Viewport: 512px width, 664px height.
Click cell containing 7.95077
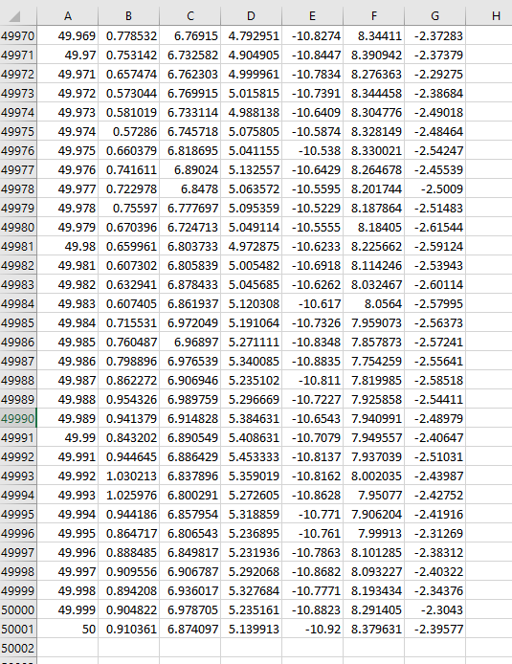374,496
